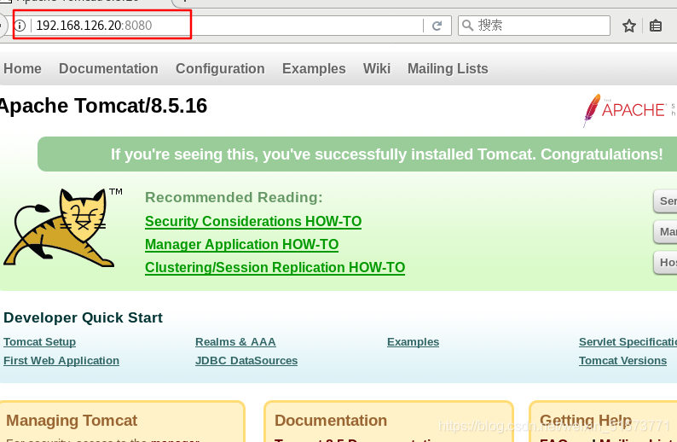
Task: Open the Home navigation item
Action: pyautogui.click(x=22, y=69)
